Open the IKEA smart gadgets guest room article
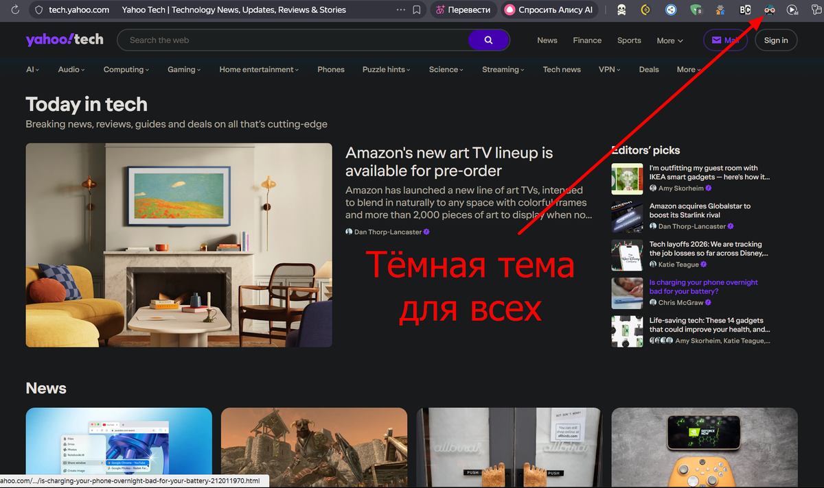 tap(709, 172)
